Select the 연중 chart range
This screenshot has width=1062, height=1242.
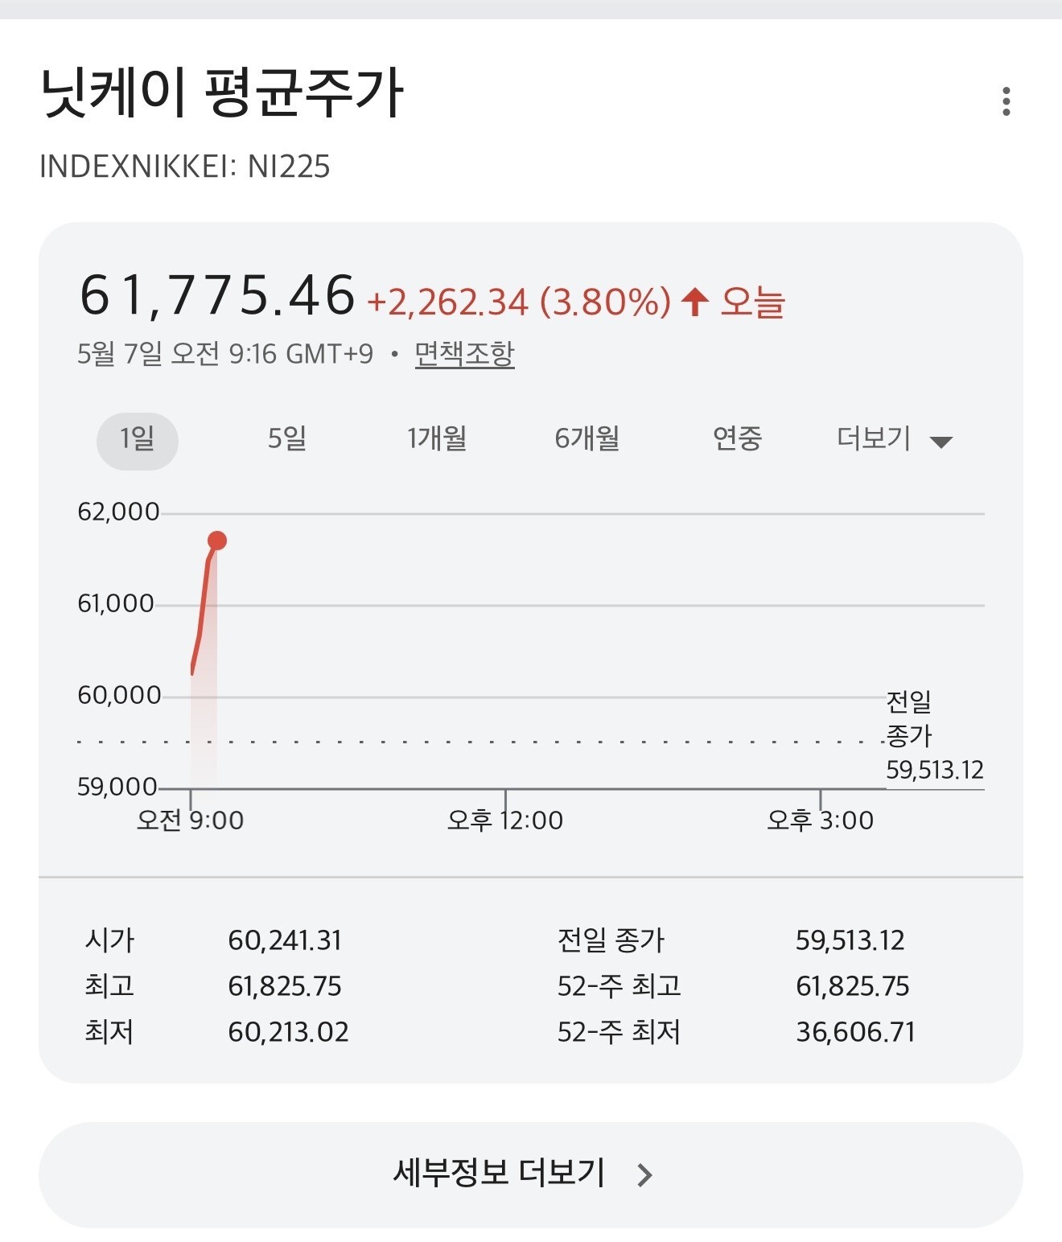pyautogui.click(x=737, y=439)
